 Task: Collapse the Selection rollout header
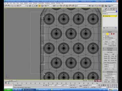110,32
